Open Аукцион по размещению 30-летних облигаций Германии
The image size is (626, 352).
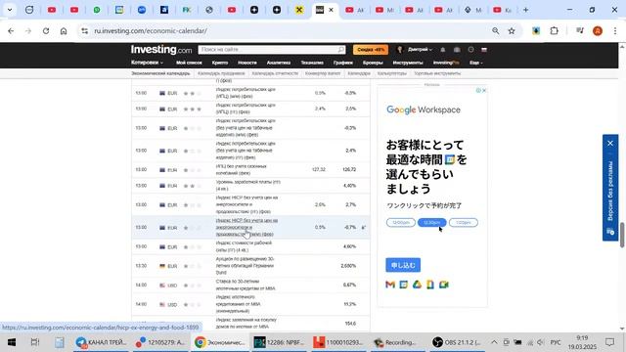click(x=245, y=266)
